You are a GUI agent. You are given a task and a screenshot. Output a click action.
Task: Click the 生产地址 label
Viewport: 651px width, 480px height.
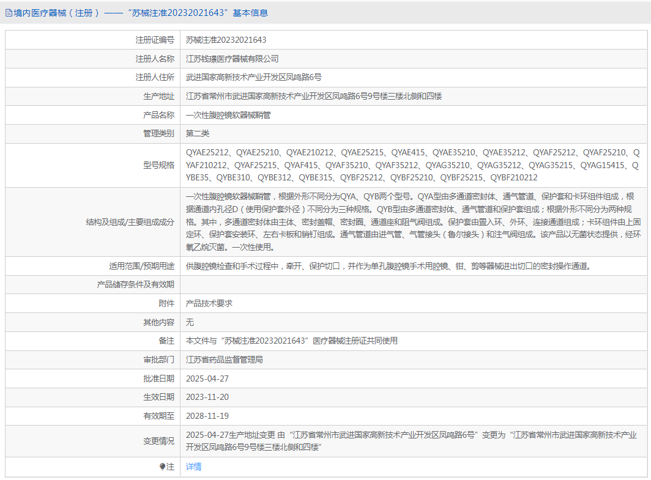tap(158, 96)
